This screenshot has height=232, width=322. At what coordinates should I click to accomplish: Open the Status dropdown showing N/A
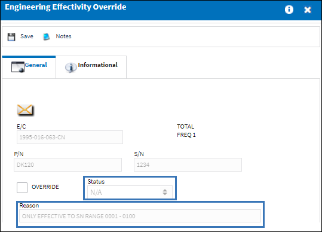point(130,193)
